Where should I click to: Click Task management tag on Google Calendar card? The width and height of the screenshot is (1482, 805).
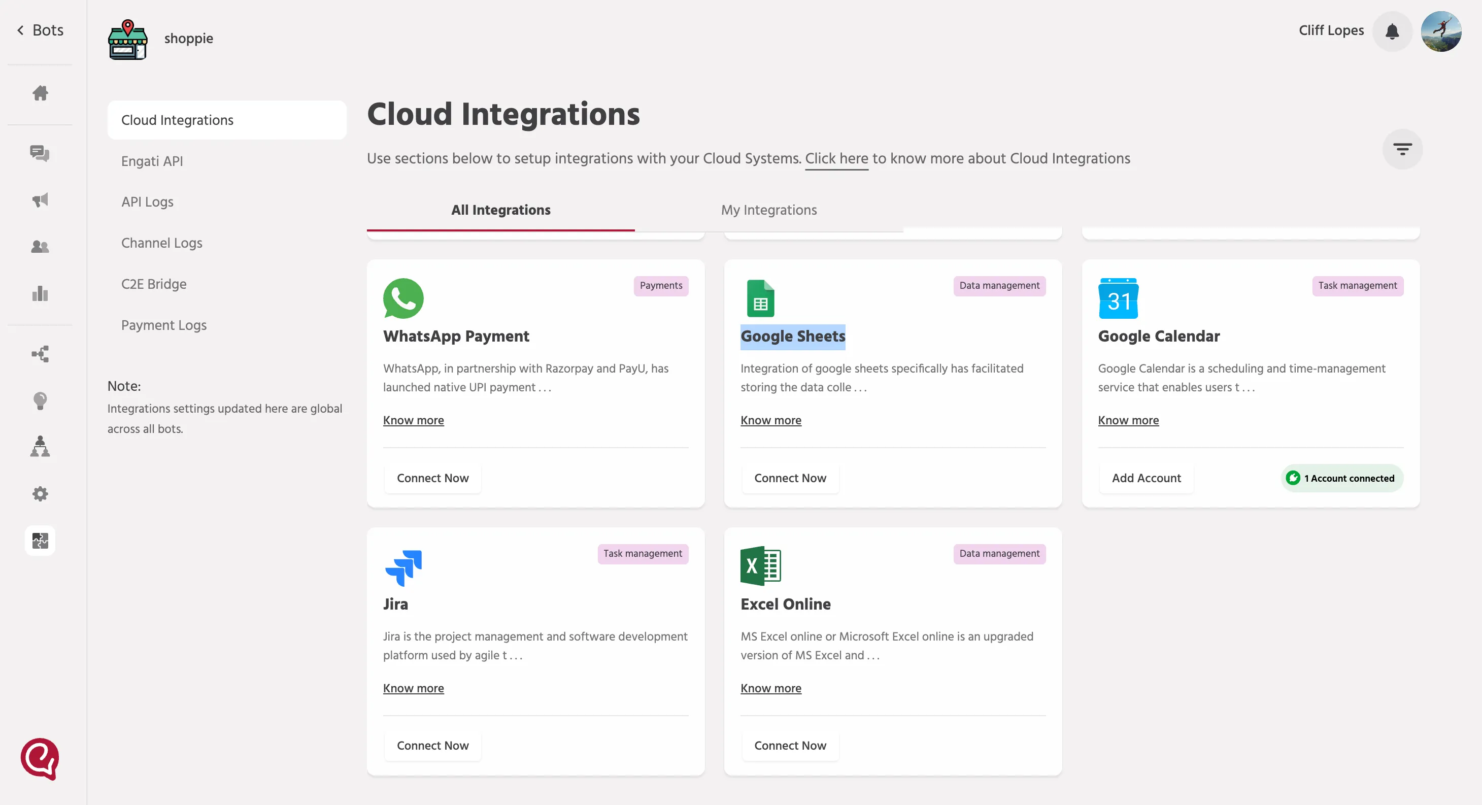tap(1357, 285)
